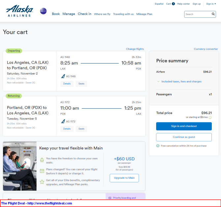Click the Departing label badge
Screen dimensions: 221x207
pyautogui.click(x=14, y=51)
